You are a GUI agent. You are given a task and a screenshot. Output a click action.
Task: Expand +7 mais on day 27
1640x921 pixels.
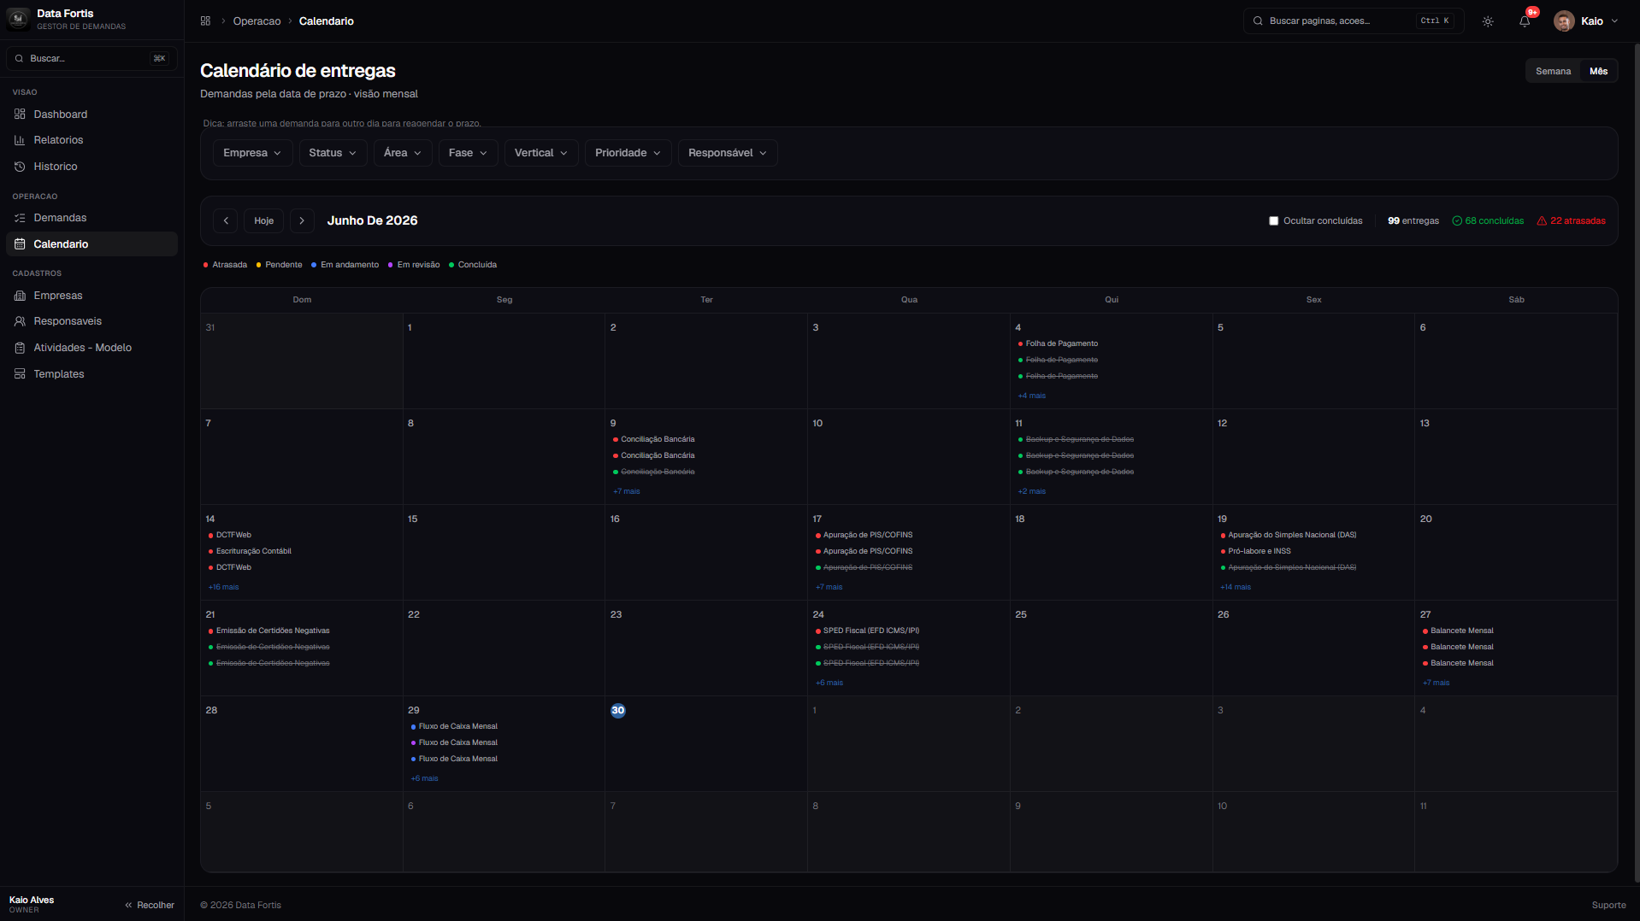point(1436,683)
